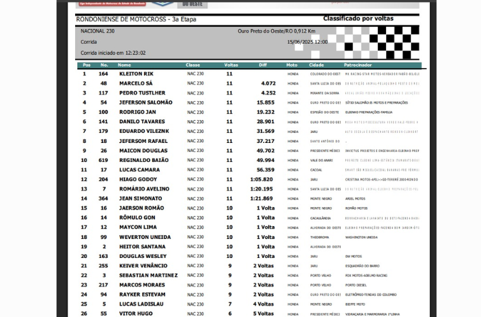Click the 'Pos' column header
Viewport: 481px width, 317px height.
(x=86, y=65)
